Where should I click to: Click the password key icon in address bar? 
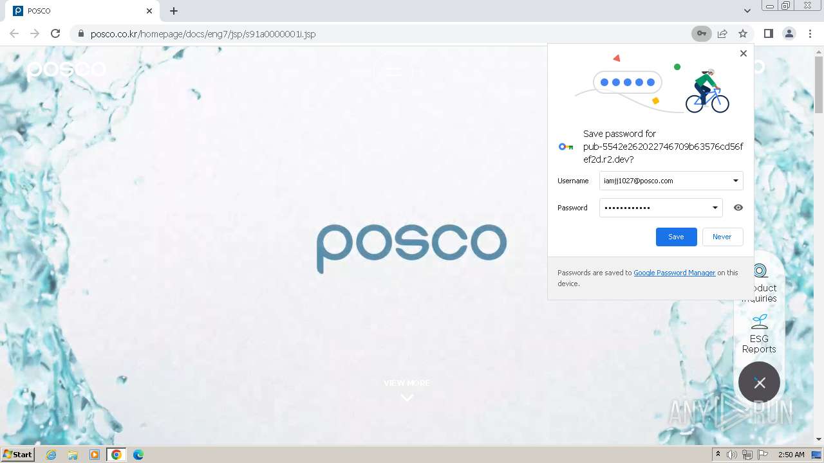[x=702, y=33]
